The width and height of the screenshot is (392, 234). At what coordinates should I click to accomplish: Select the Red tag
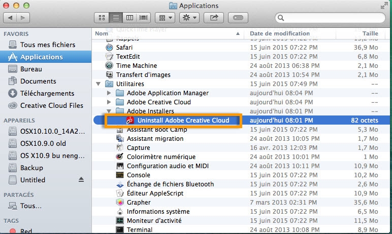click(46, 231)
